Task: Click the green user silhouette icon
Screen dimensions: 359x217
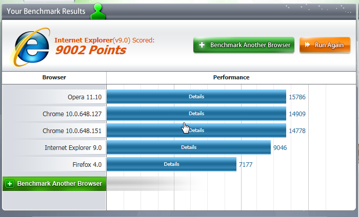Action: [x=98, y=11]
